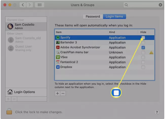This screenshot has width=166, height=119.
Task: Add a user with the sidebar plus button
Action: pos(8,99)
